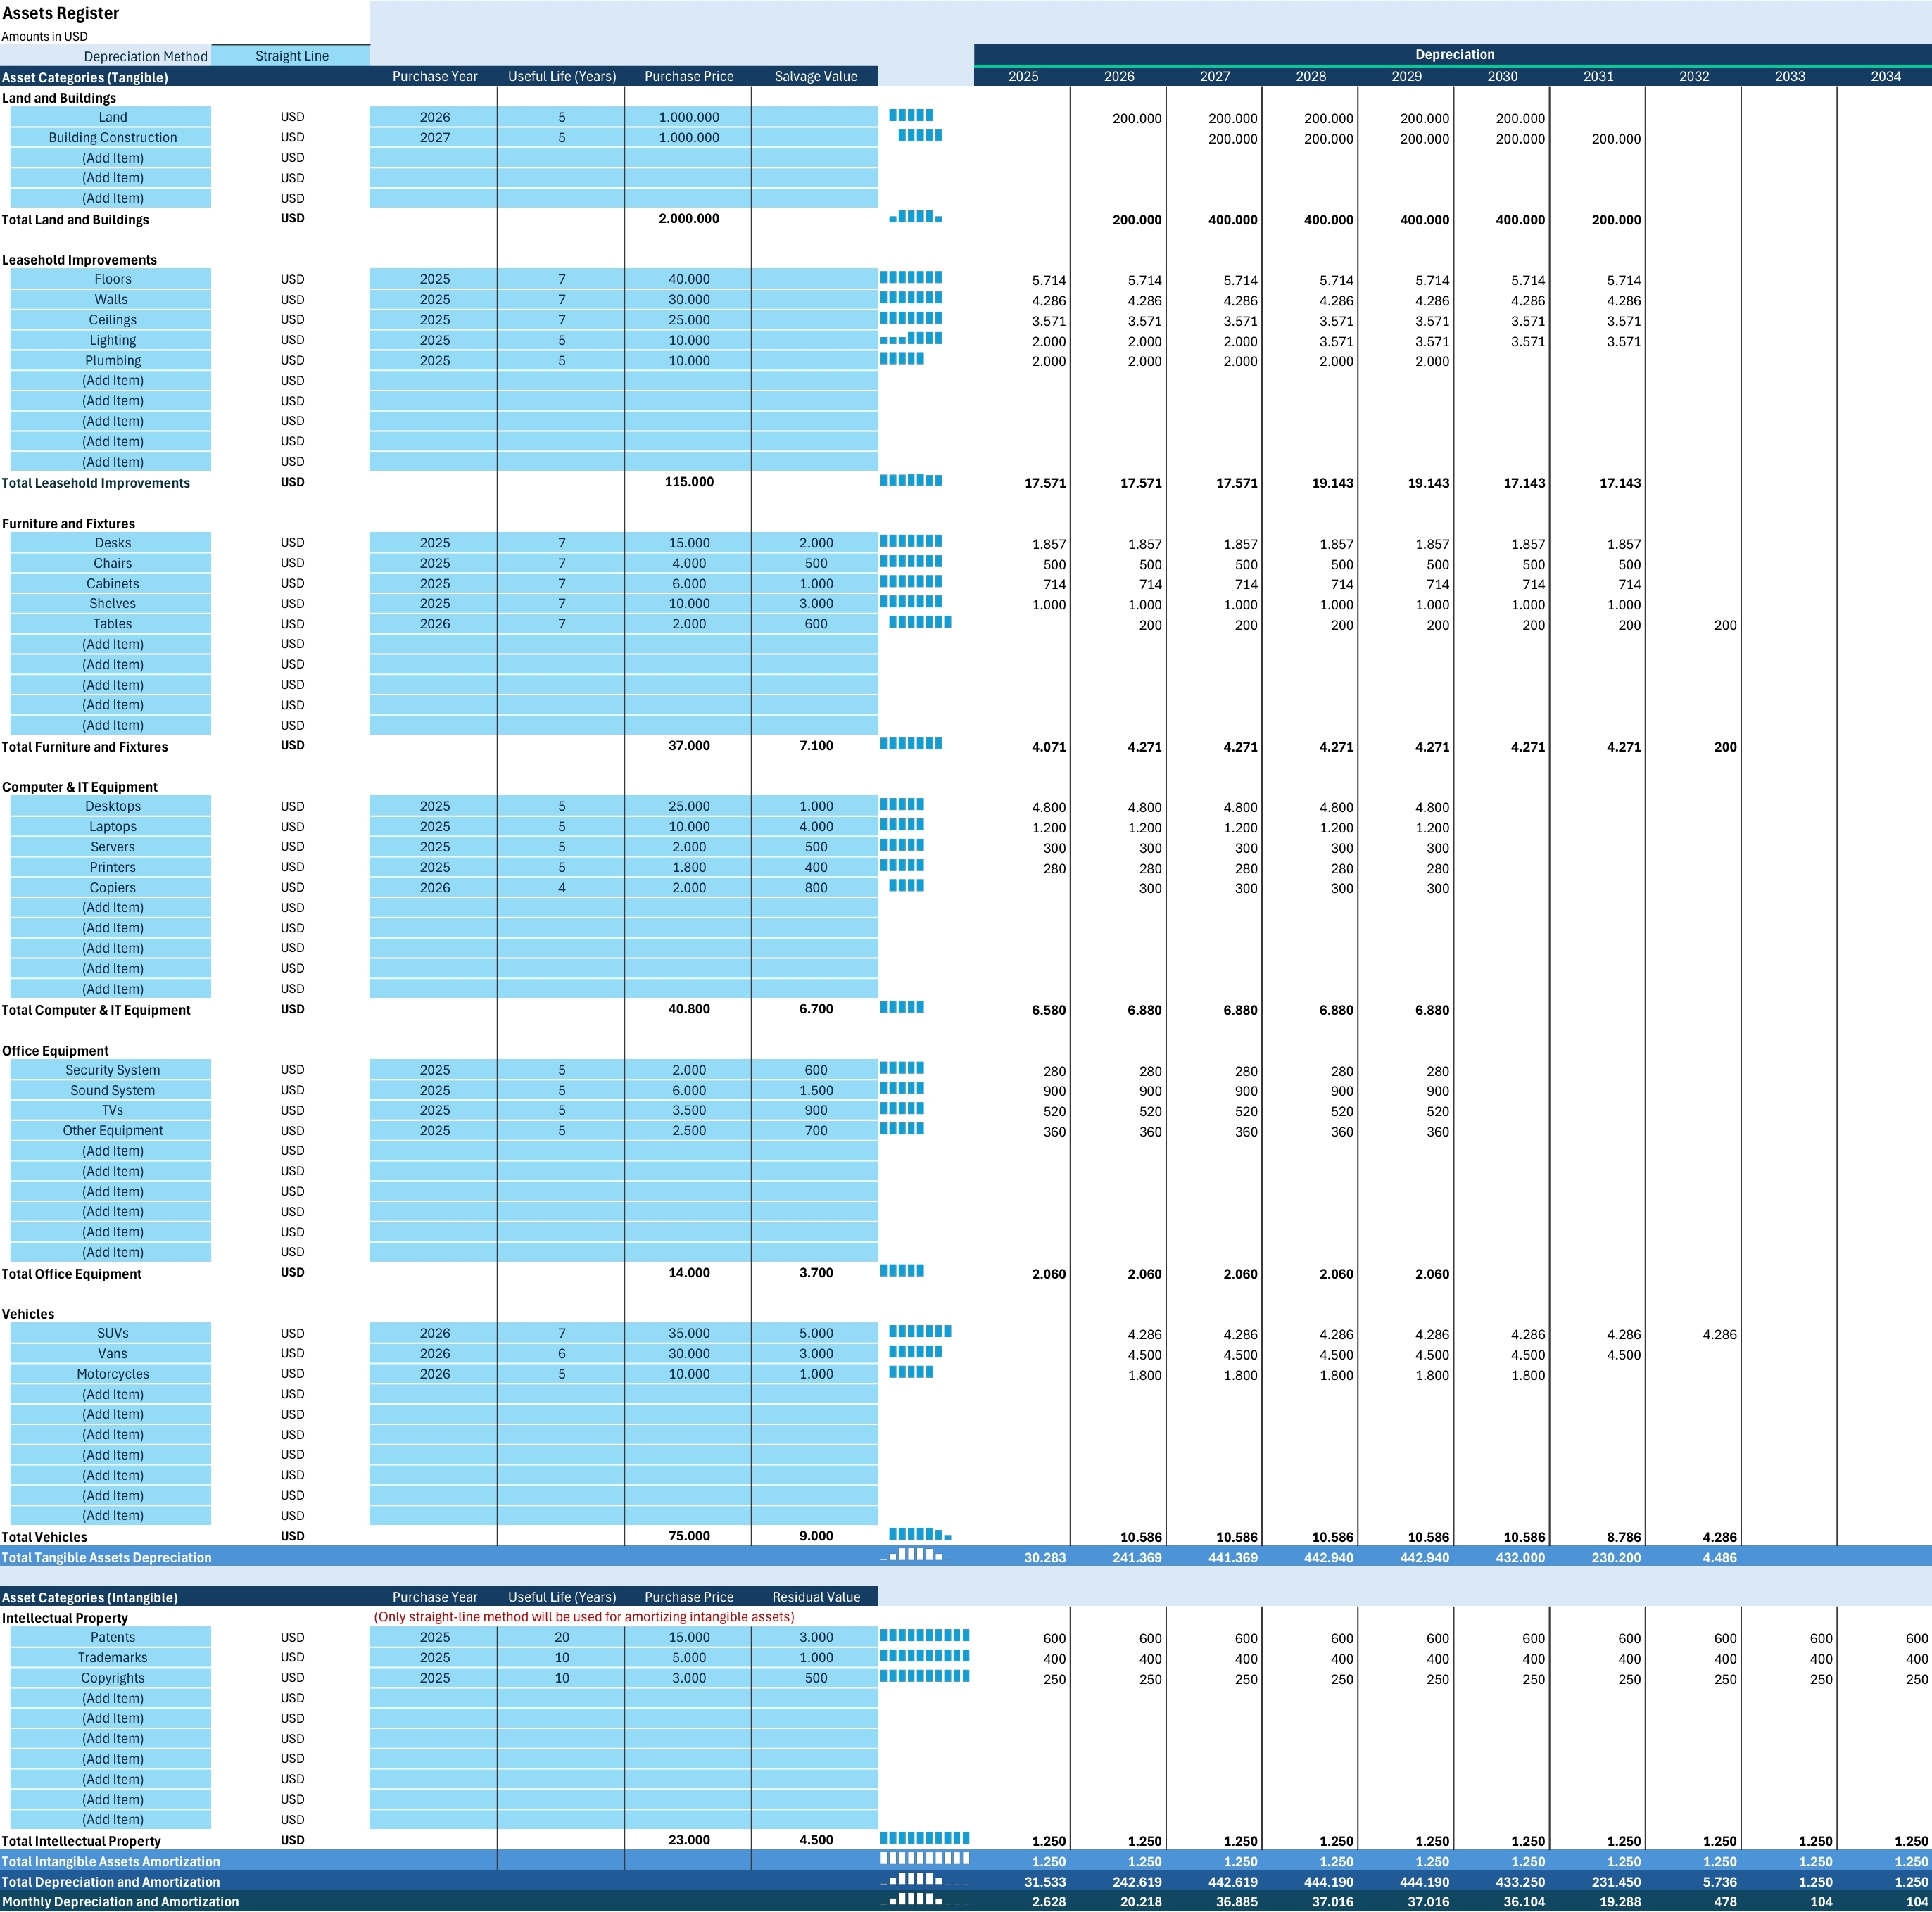The width and height of the screenshot is (1932, 1912).
Task: Select Tables 2032 depreciation value 200
Action: 1725,625
